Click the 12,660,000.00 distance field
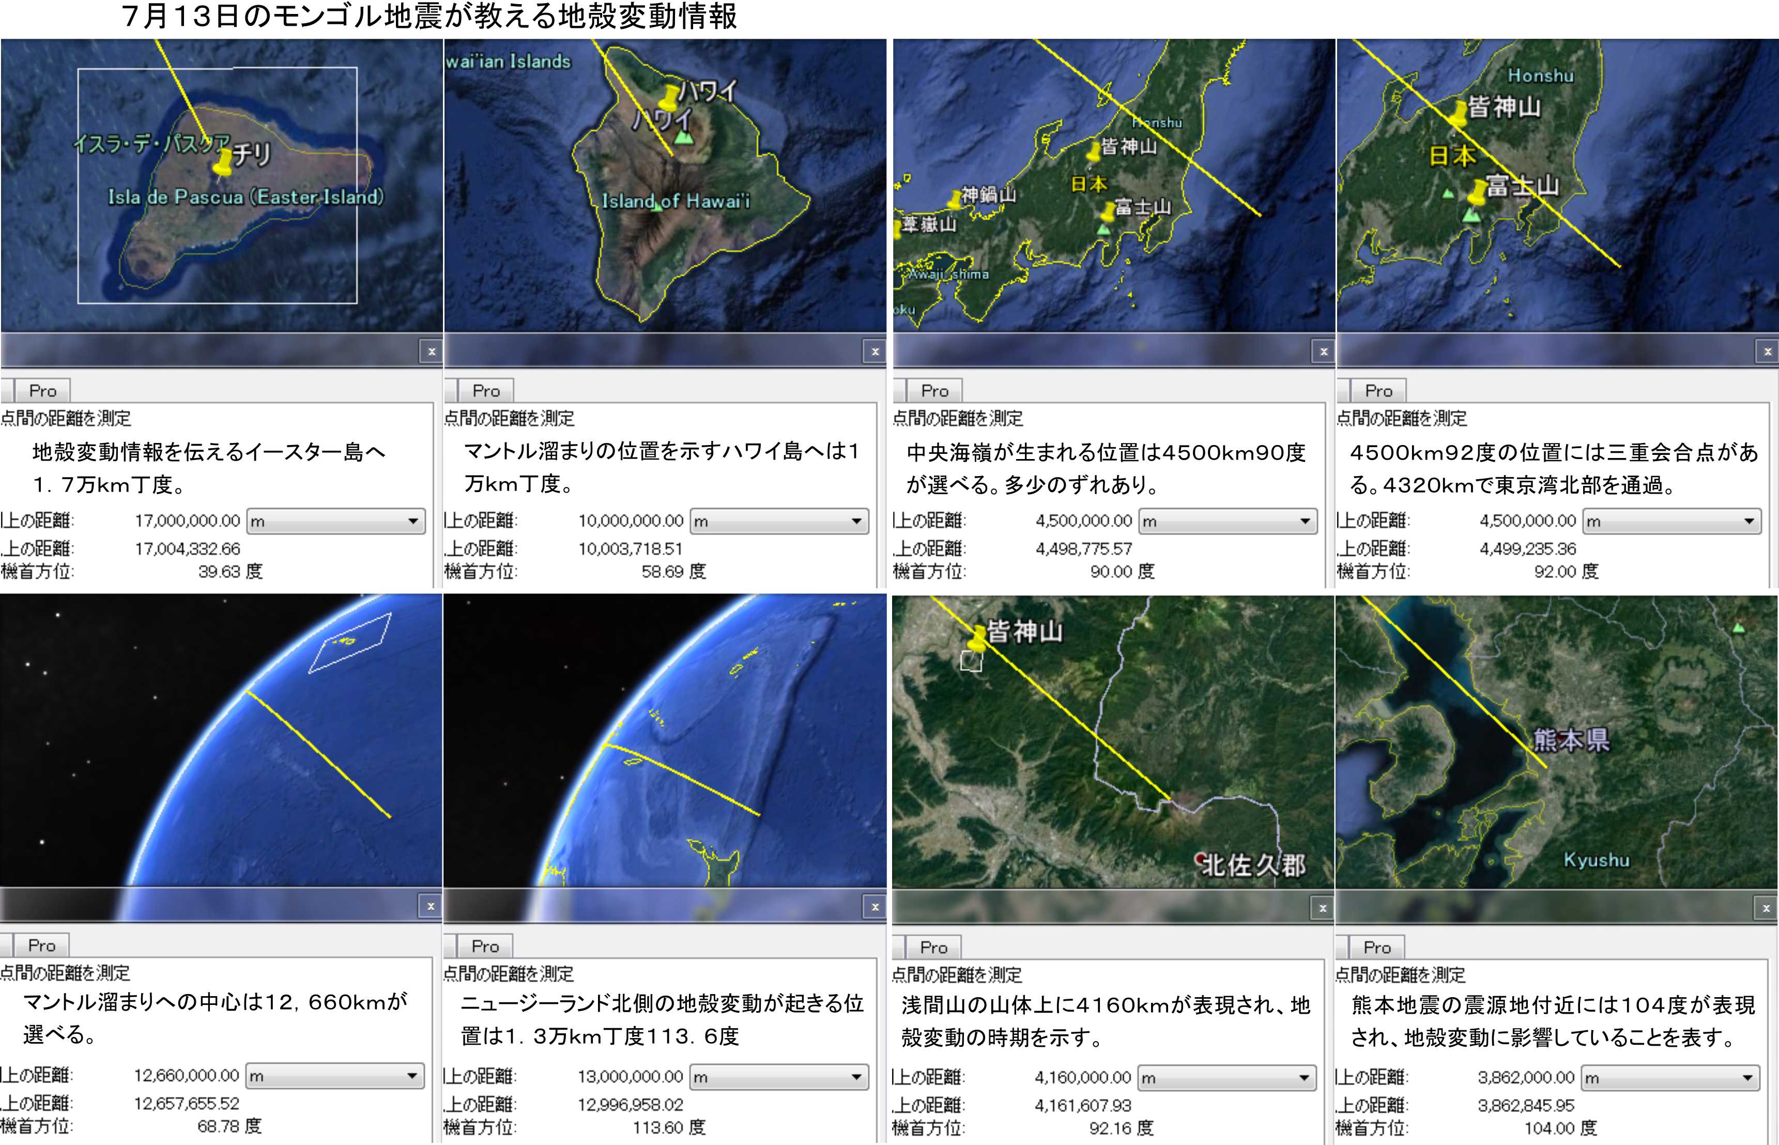Image resolution: width=1779 pixels, height=1145 pixels. [x=186, y=1076]
